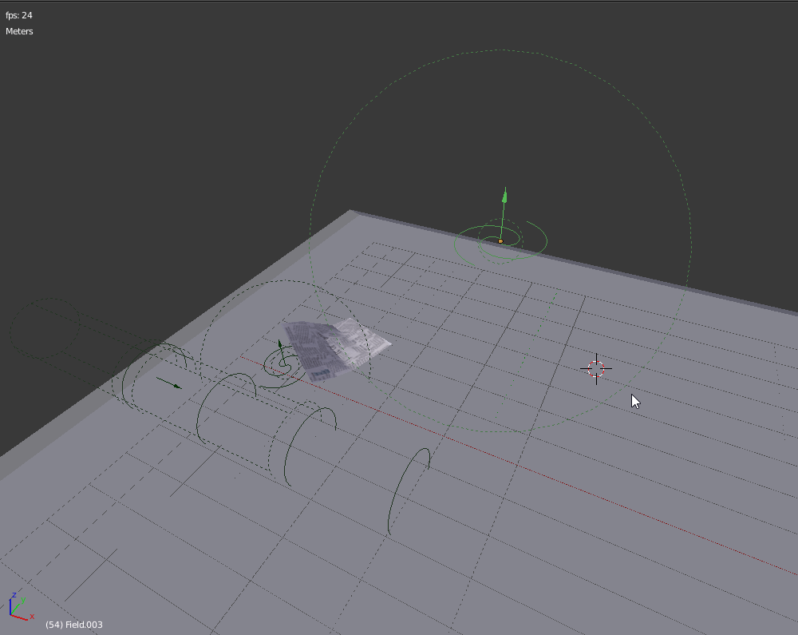Click the 3D cursor crosshair

point(597,369)
